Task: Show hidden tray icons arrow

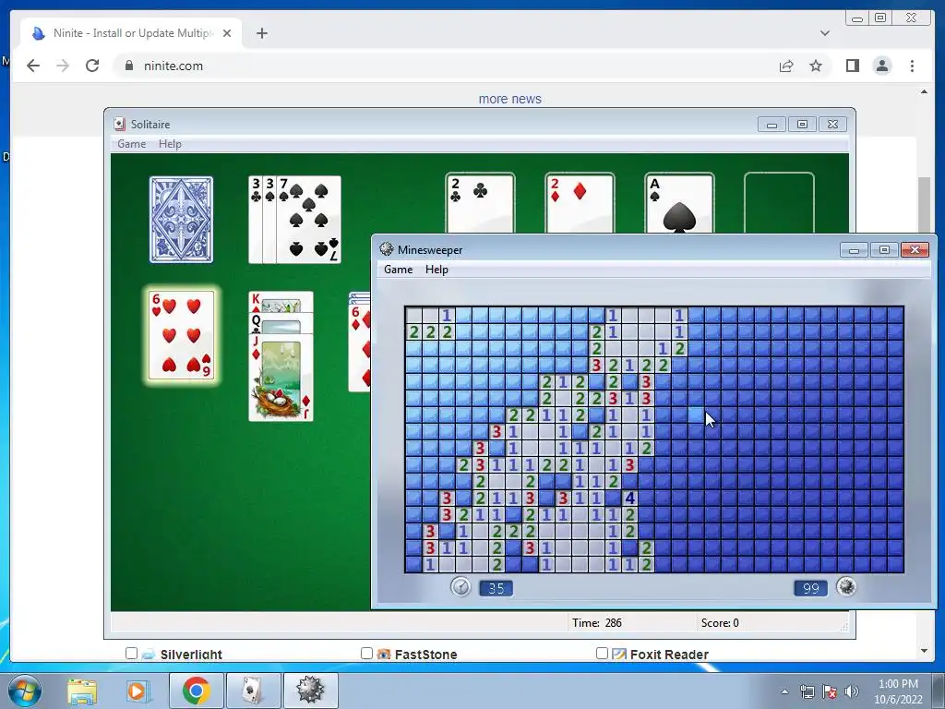Action: [784, 691]
